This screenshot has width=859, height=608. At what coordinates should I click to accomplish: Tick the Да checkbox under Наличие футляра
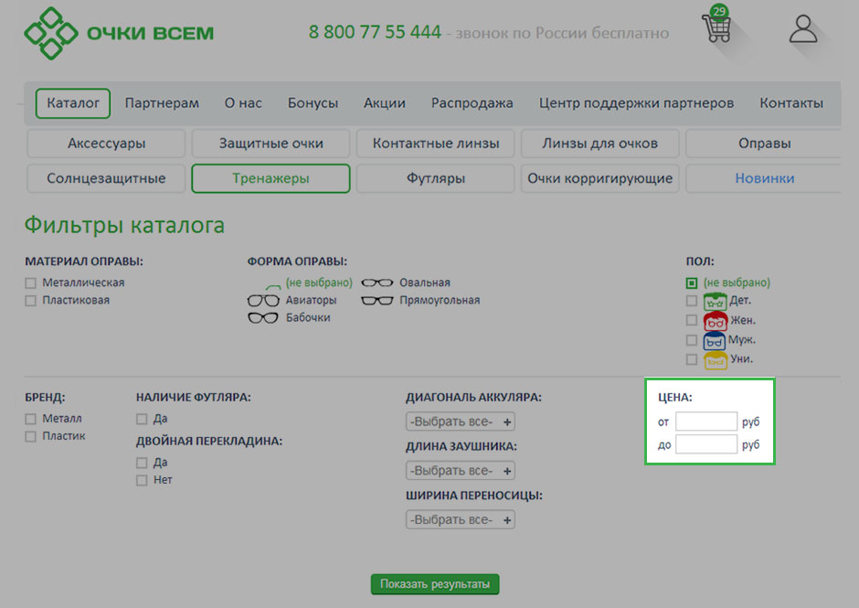click(x=142, y=420)
